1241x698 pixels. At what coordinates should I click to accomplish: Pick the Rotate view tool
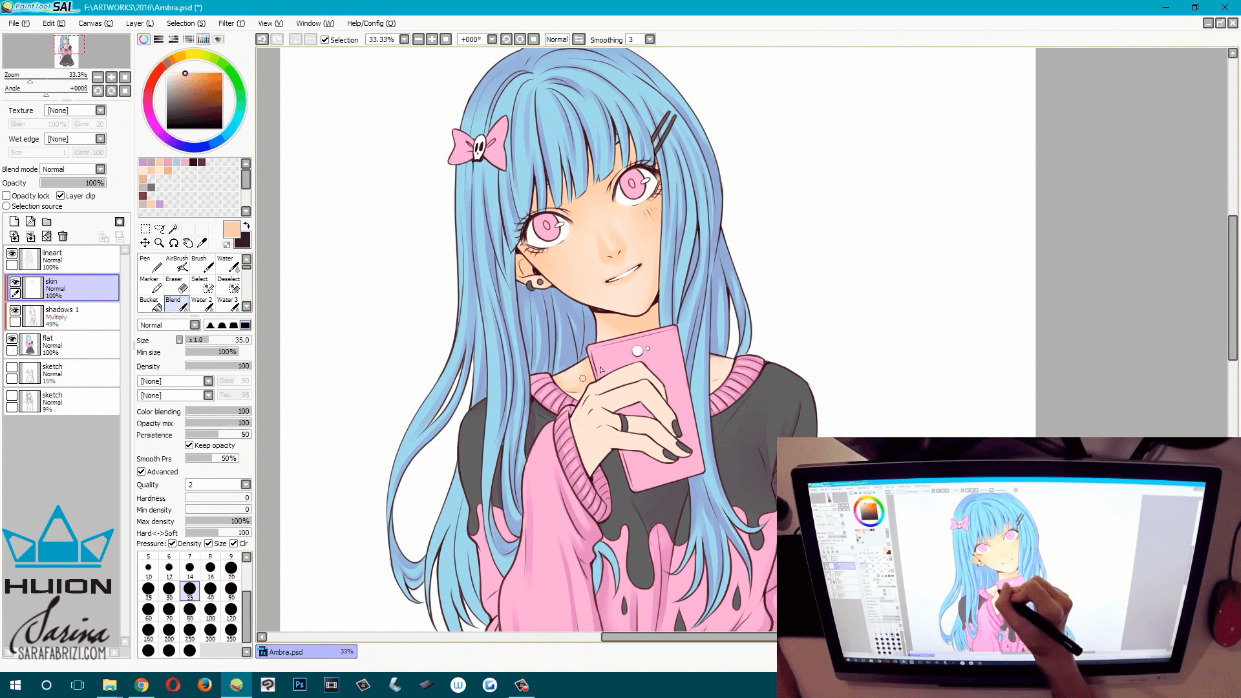(x=174, y=243)
